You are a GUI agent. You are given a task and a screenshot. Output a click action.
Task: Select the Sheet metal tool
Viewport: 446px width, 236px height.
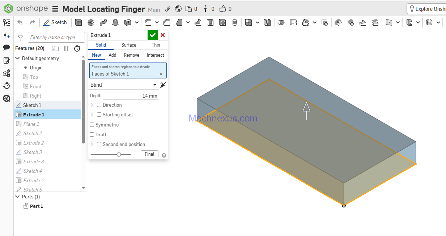[429, 22]
